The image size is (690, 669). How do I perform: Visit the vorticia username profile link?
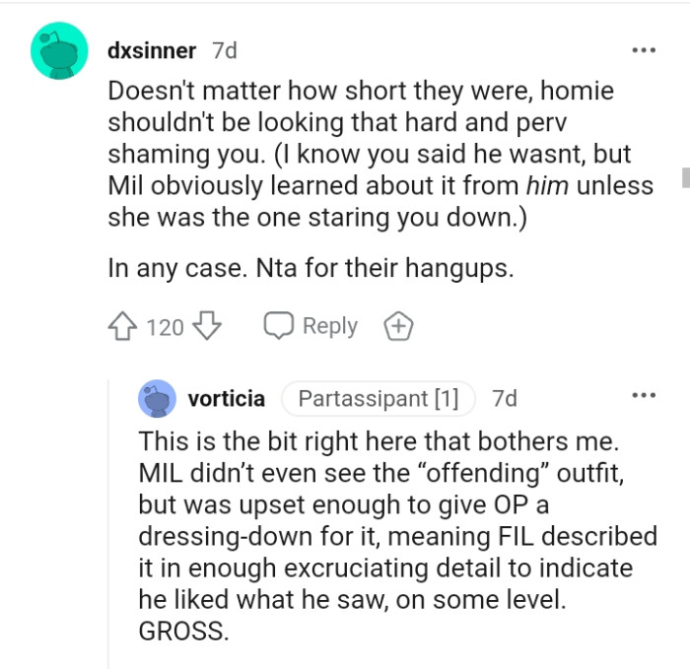pos(226,398)
